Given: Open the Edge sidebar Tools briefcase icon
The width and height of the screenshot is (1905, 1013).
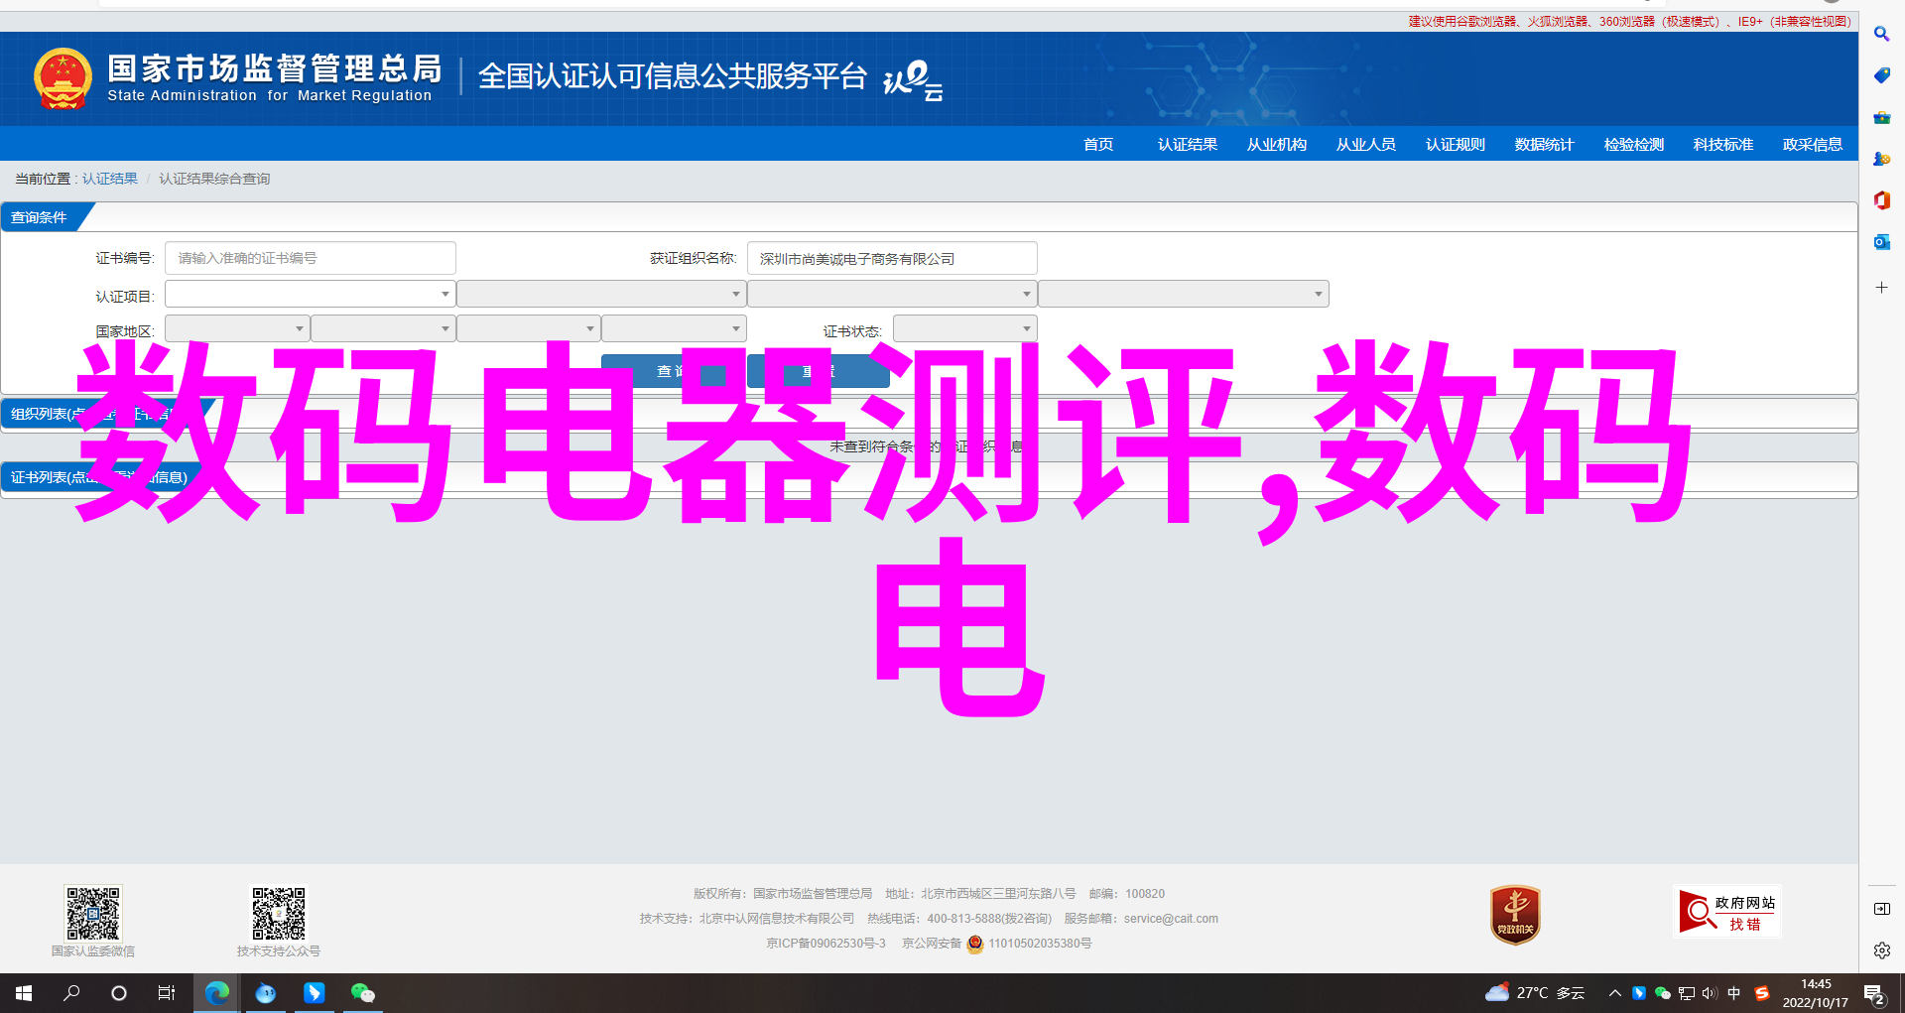Looking at the screenshot, I should 1881,117.
